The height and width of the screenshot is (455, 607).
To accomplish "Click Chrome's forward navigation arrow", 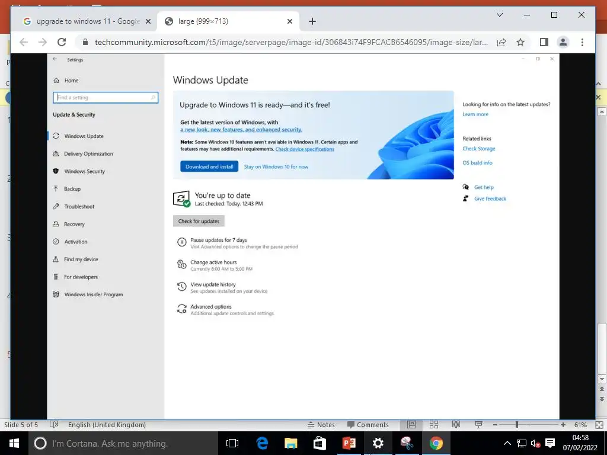I will click(x=43, y=42).
